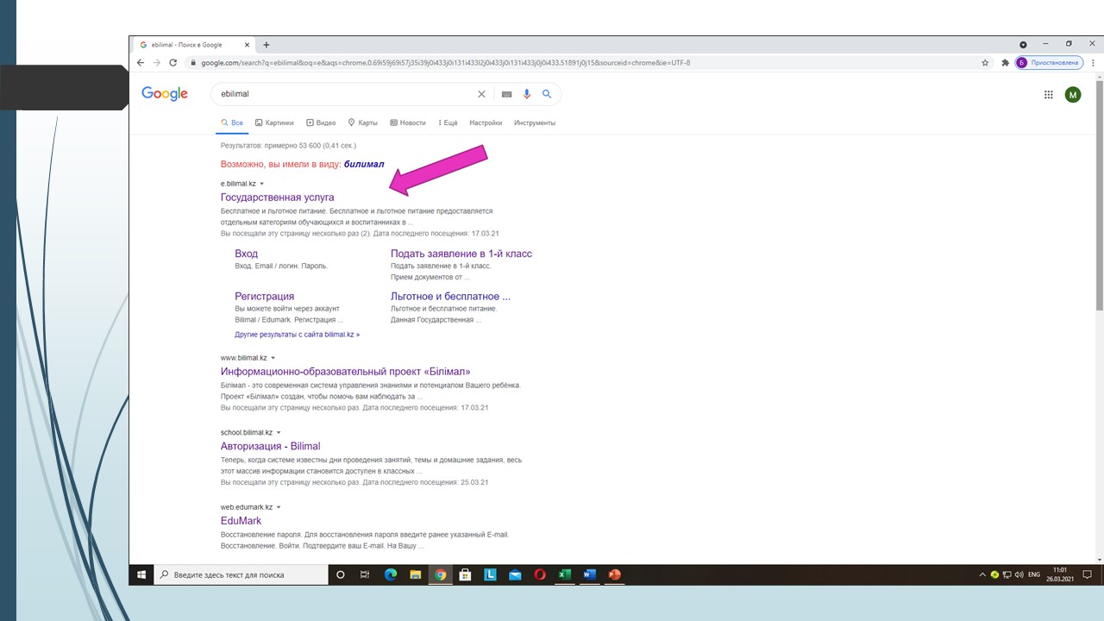1104x621 pixels.
Task: Click the Google voice search microphone icon
Action: (527, 94)
